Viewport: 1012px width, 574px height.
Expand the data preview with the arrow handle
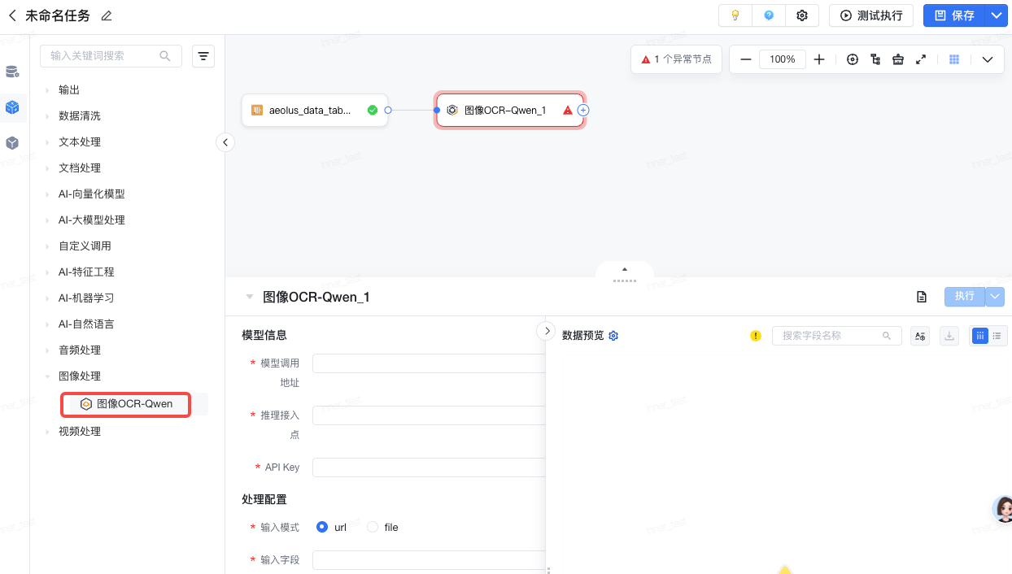547,331
